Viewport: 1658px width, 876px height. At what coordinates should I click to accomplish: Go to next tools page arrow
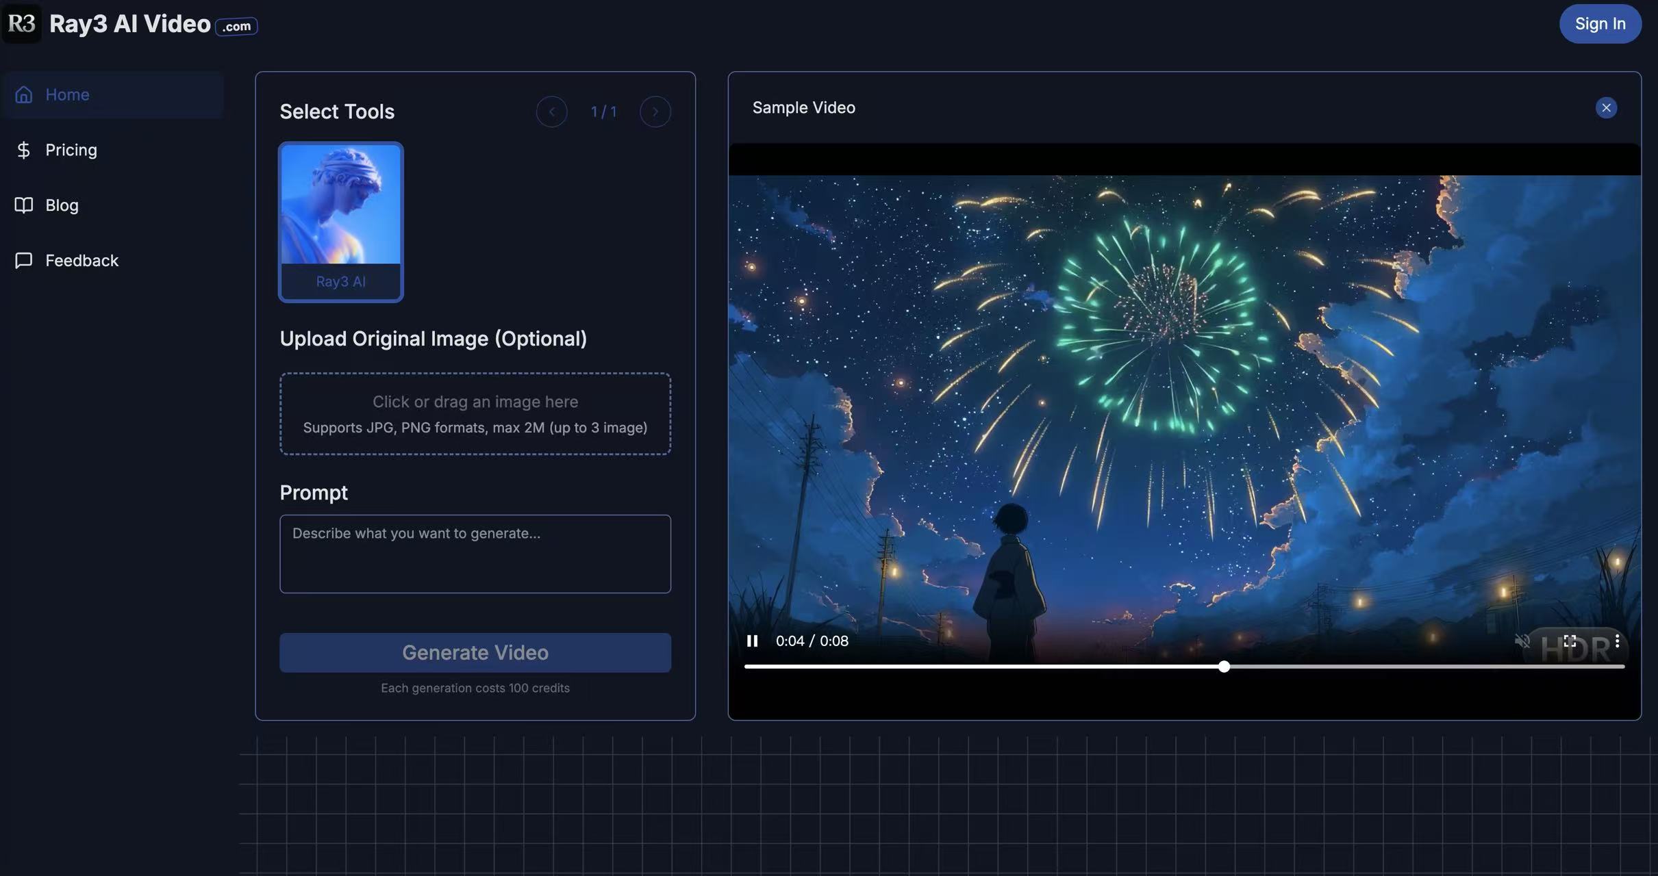(x=655, y=112)
